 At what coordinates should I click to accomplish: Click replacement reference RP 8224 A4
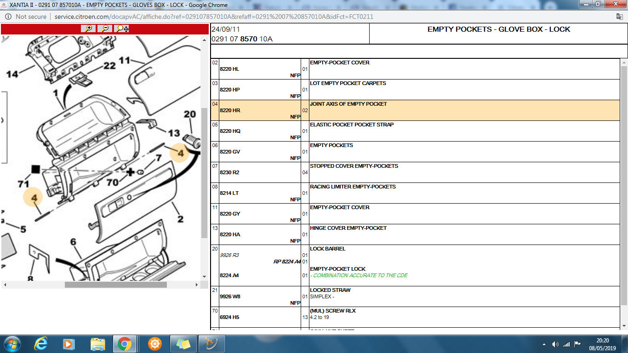pos(287,262)
